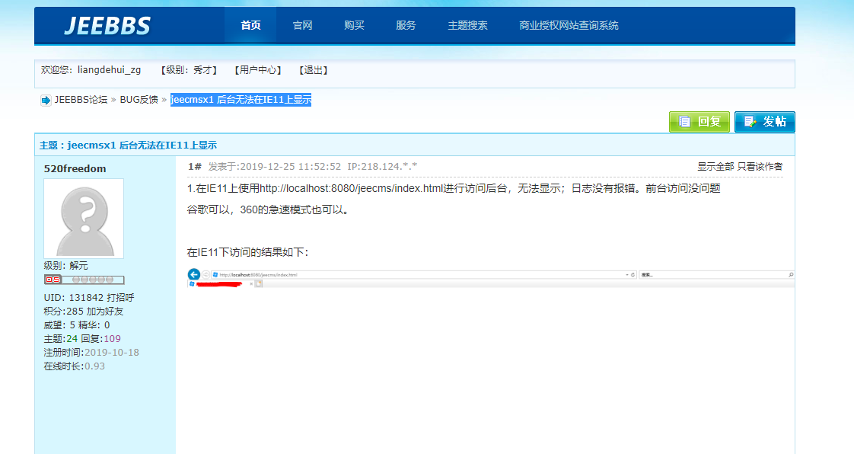Viewport: 854px width, 454px height.
Task: Open 用户中心 link
Action: coord(257,70)
